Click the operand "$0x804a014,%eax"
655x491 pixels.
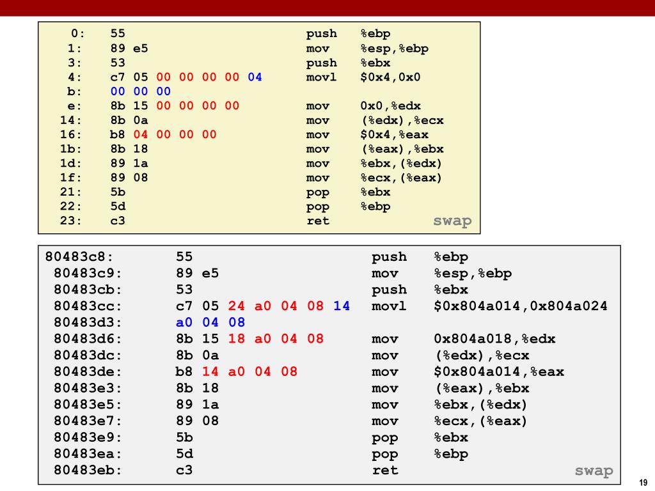point(499,371)
